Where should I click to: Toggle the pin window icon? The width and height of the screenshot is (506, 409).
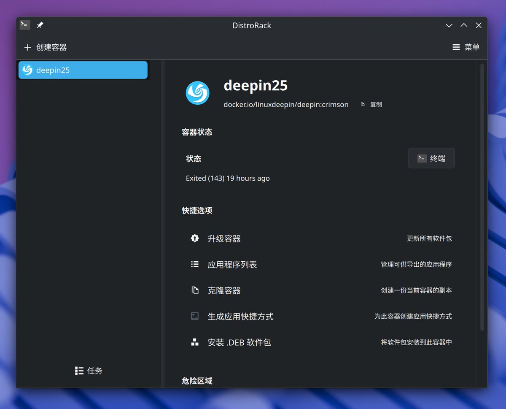coord(40,25)
